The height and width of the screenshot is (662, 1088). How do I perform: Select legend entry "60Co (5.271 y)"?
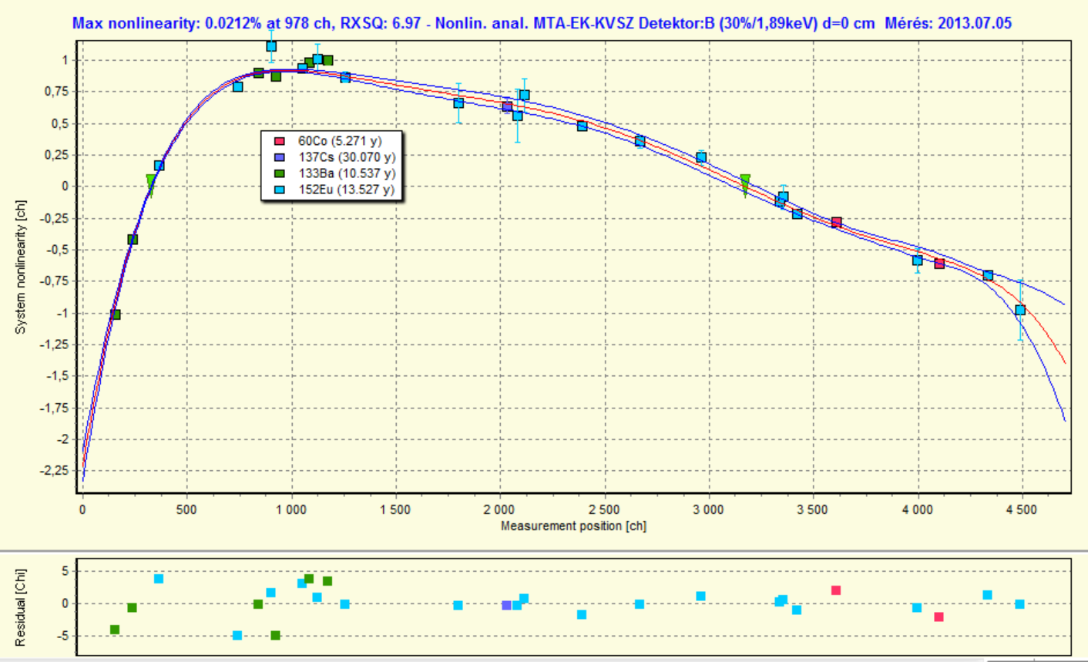click(x=340, y=142)
